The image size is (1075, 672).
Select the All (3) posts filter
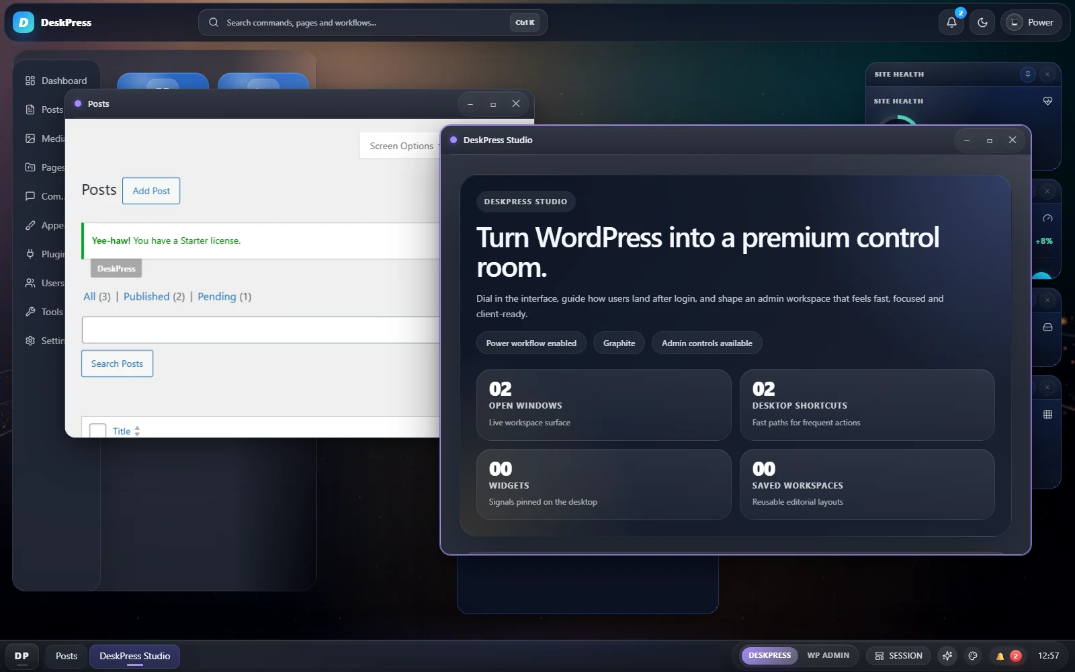coord(97,296)
